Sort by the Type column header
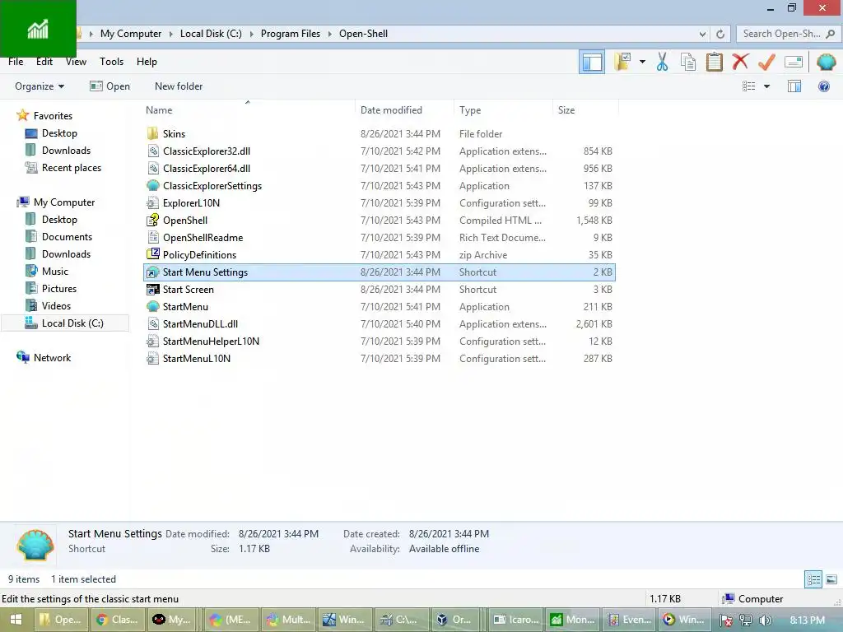This screenshot has width=843, height=632. point(503,109)
